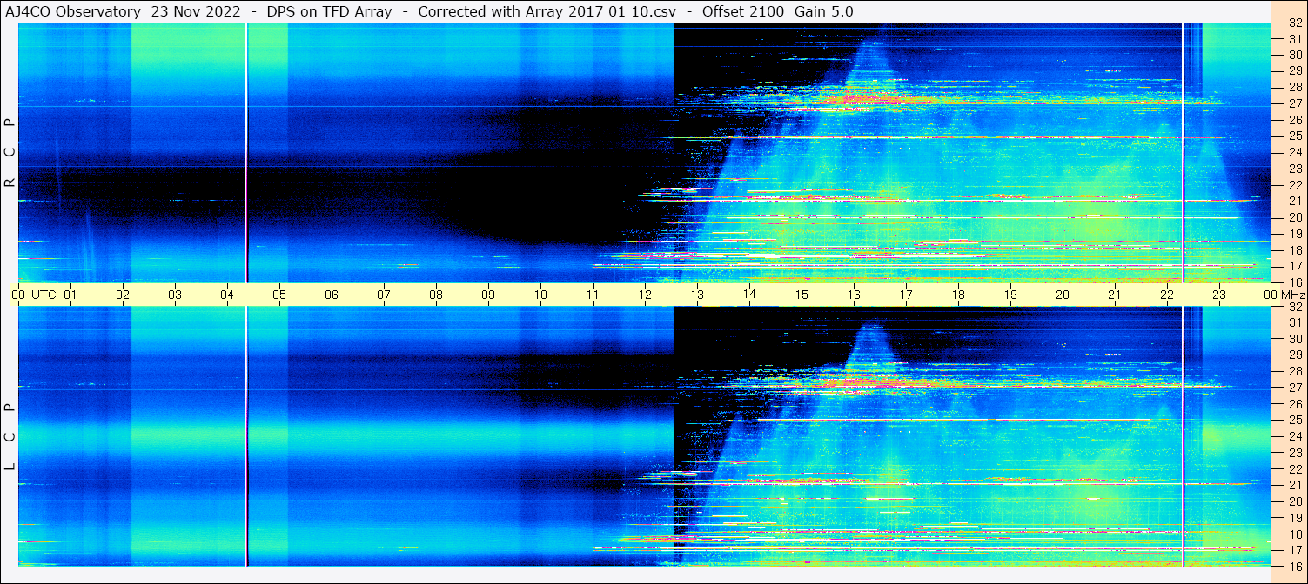Select the 23 hour tick label on time axis
Viewport: 1308px width, 584px height.
1219,295
